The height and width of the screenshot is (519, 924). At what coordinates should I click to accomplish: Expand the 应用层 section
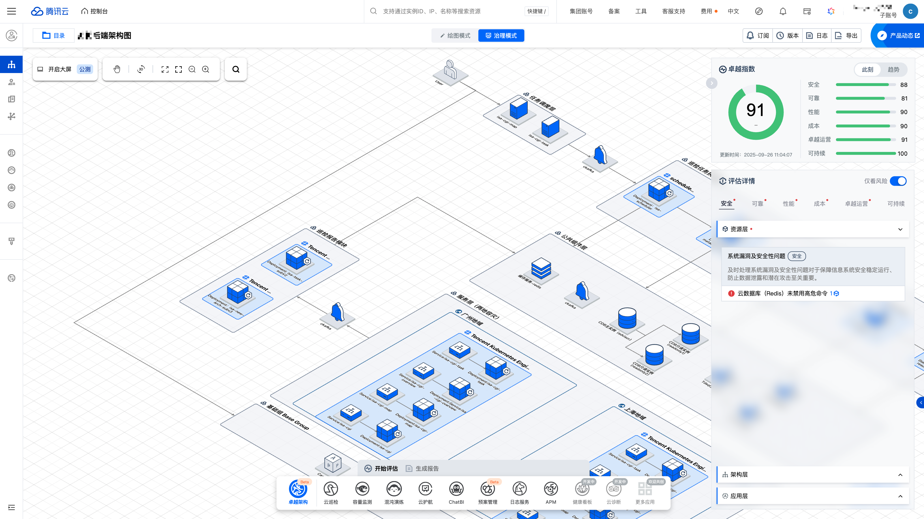pyautogui.click(x=900, y=496)
